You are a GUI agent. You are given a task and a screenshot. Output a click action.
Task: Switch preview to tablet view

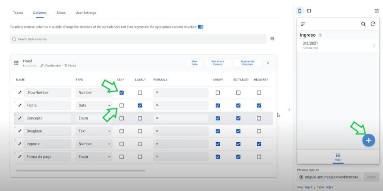pyautogui.click(x=309, y=11)
